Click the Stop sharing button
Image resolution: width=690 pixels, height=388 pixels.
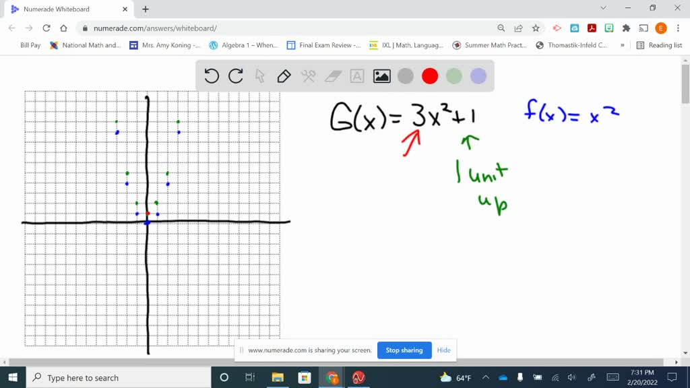click(x=404, y=350)
